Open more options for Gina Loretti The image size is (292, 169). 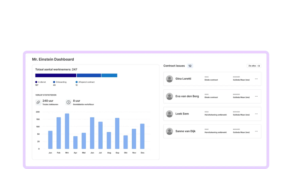[256, 79]
